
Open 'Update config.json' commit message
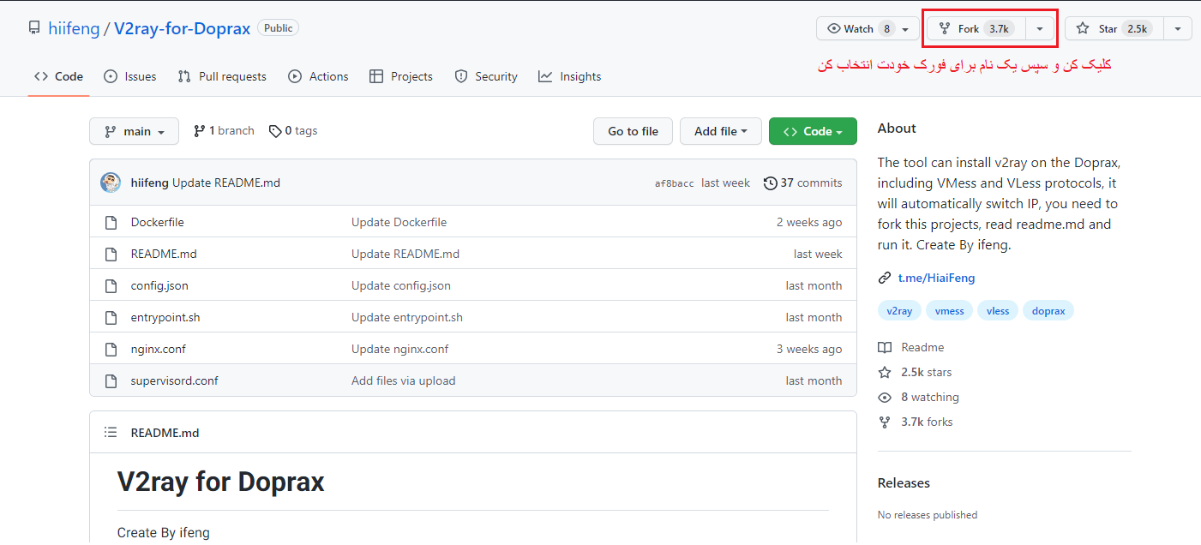coord(401,285)
